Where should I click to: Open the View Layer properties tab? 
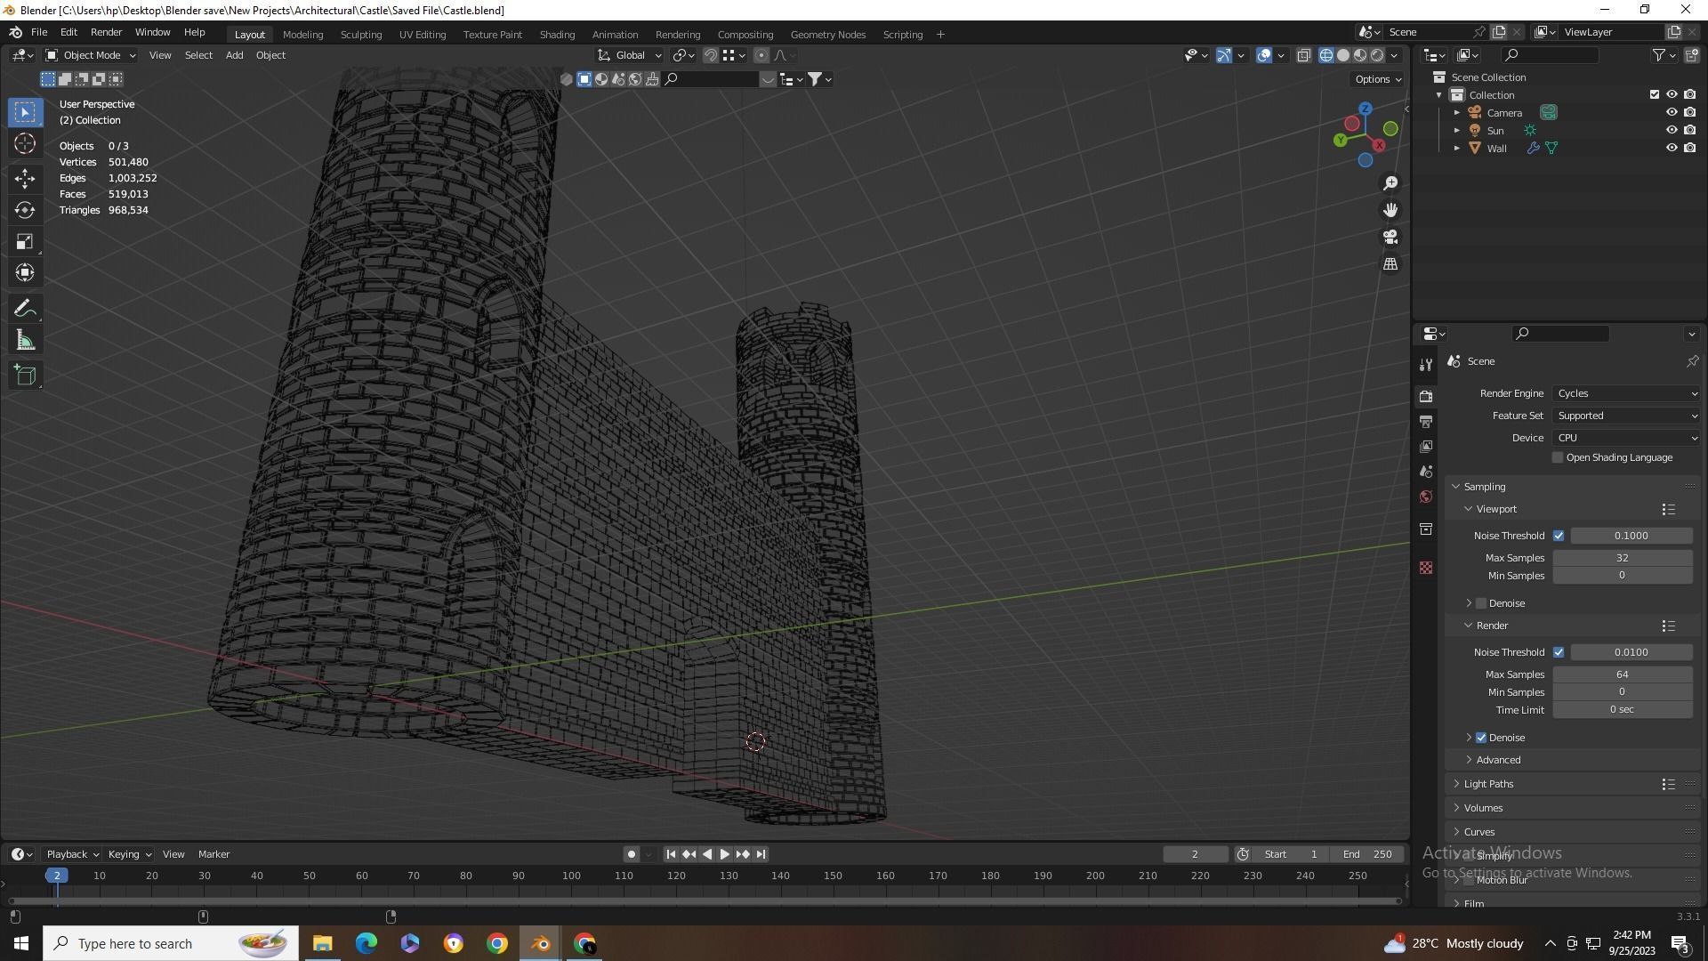tap(1426, 446)
